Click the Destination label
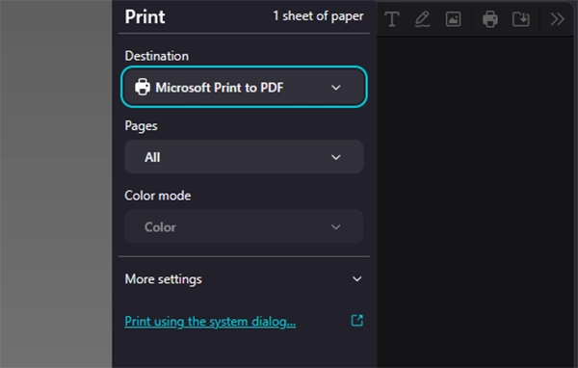The image size is (578, 368). [157, 56]
